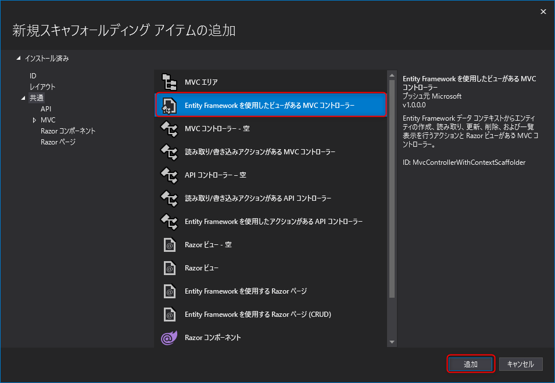
Task: Select Razor ビュー - 空 template
Action: coord(208,244)
